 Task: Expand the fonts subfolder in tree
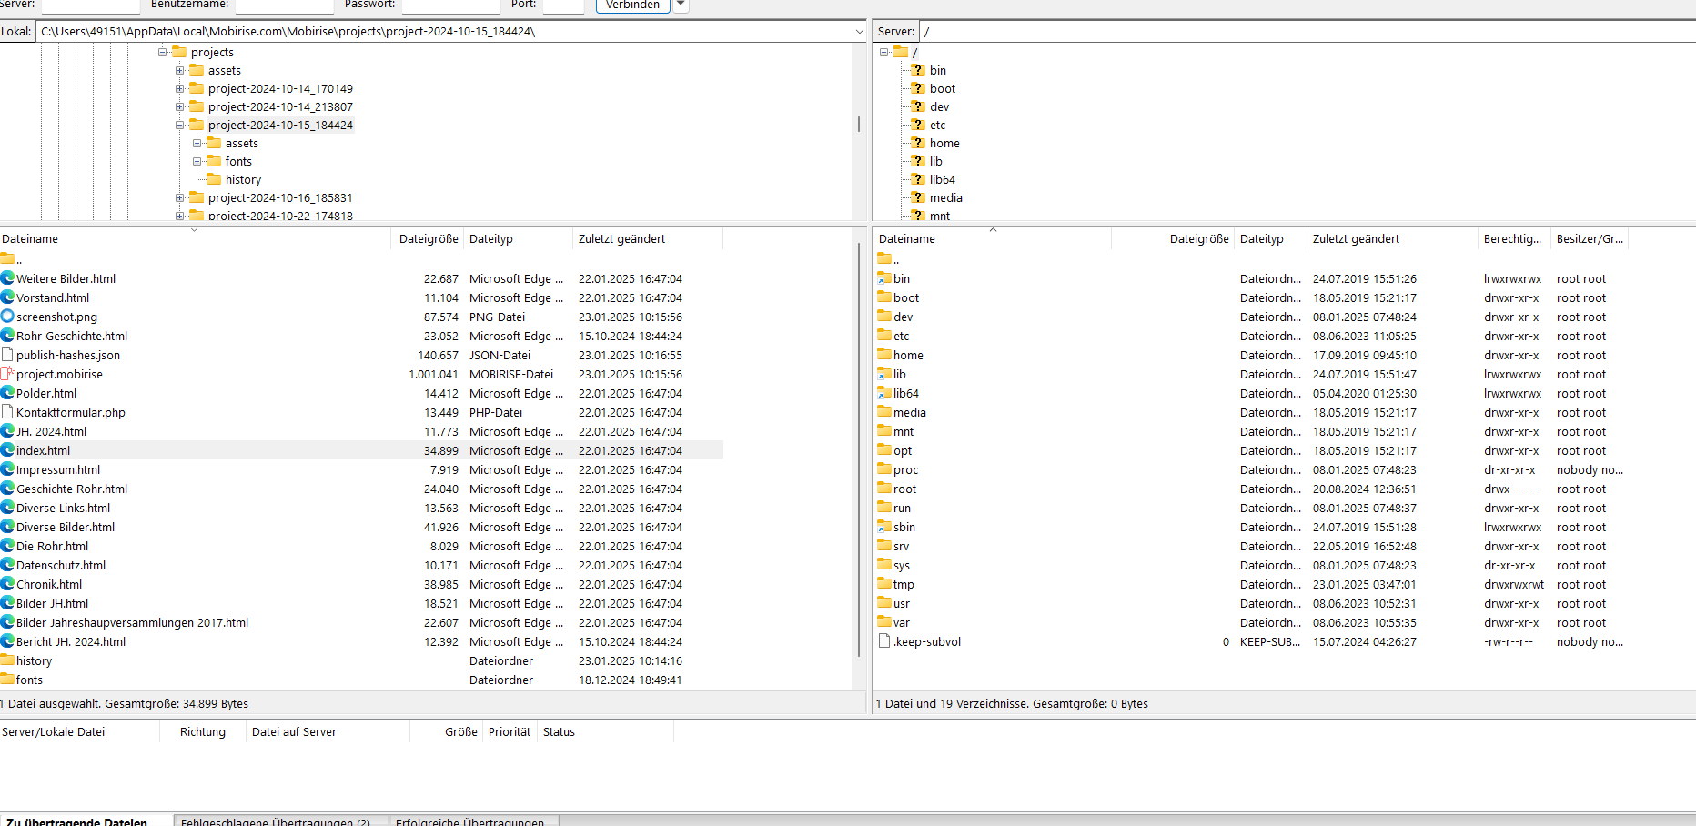point(197,161)
